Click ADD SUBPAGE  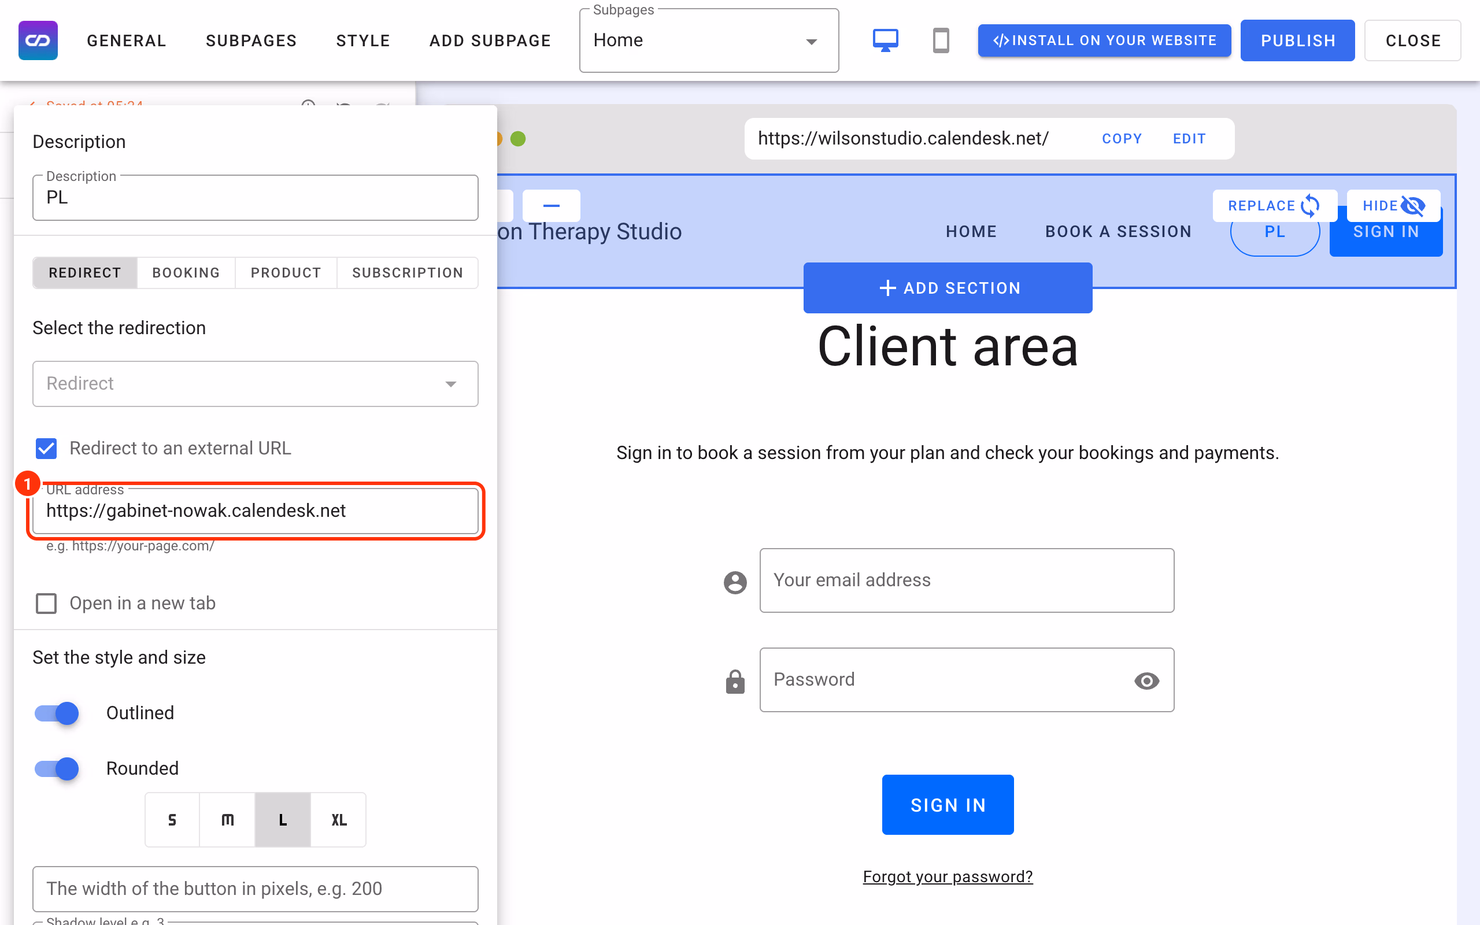coord(490,40)
